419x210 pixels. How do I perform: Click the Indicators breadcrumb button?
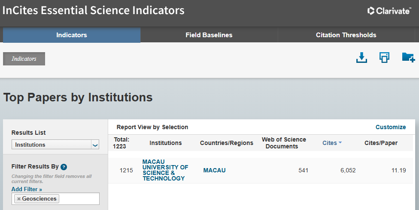coord(24,59)
